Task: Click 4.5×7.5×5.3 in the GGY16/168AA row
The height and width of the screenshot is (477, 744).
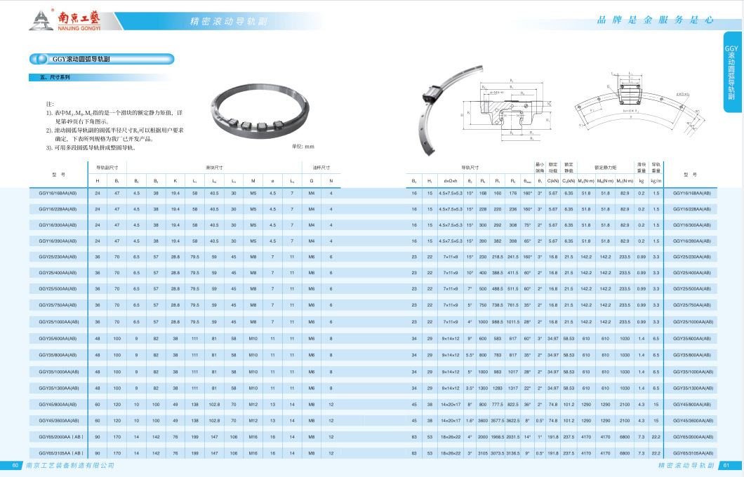Action: (x=451, y=194)
